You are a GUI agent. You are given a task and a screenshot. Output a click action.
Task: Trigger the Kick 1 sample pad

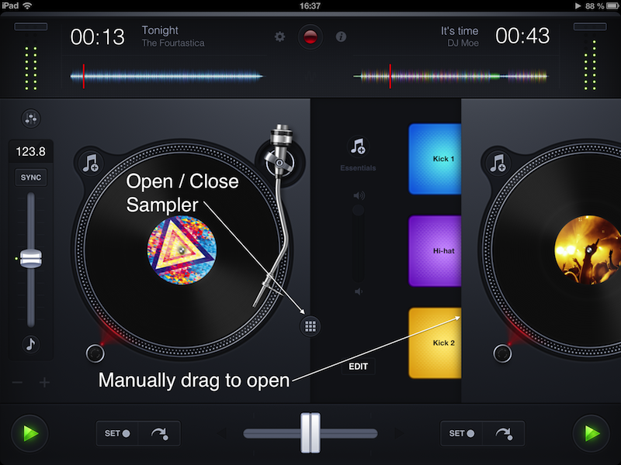(x=435, y=158)
